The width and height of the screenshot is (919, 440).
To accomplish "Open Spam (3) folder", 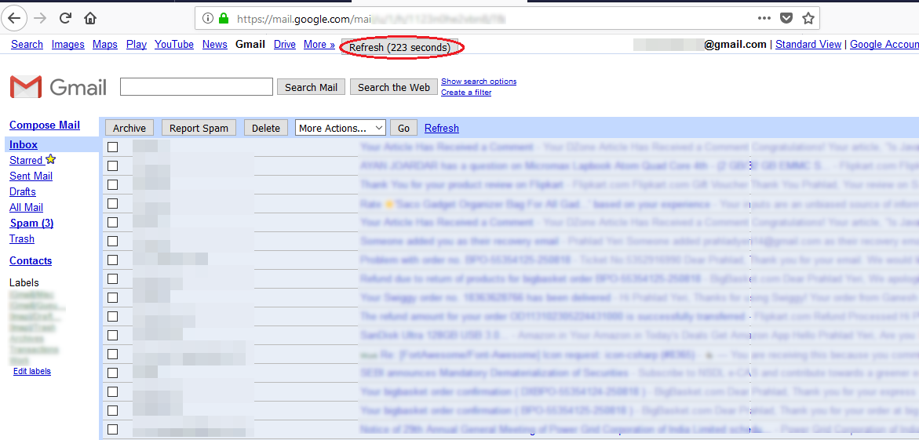I will (31, 224).
